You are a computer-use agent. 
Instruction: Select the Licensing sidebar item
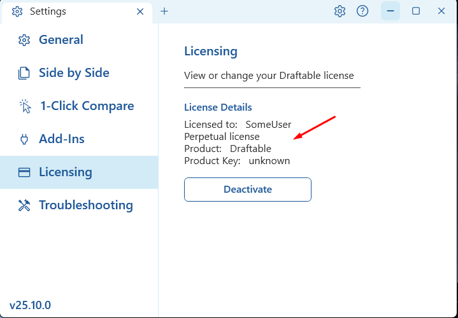(79, 172)
